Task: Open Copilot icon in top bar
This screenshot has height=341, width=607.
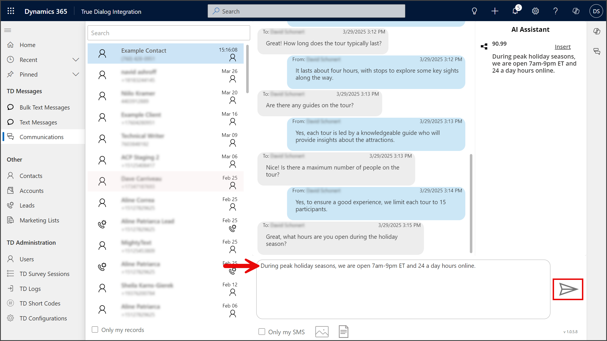Action: (x=576, y=11)
